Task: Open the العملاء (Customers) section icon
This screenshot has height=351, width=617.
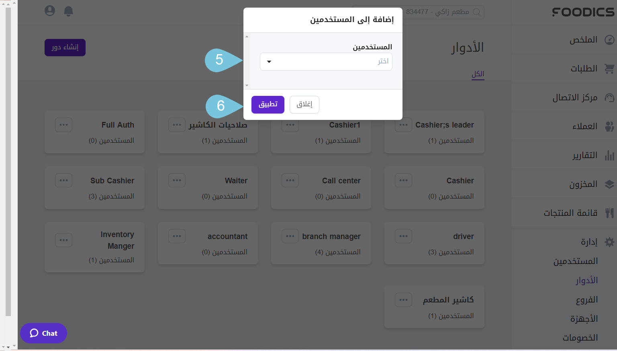Action: 610,126
